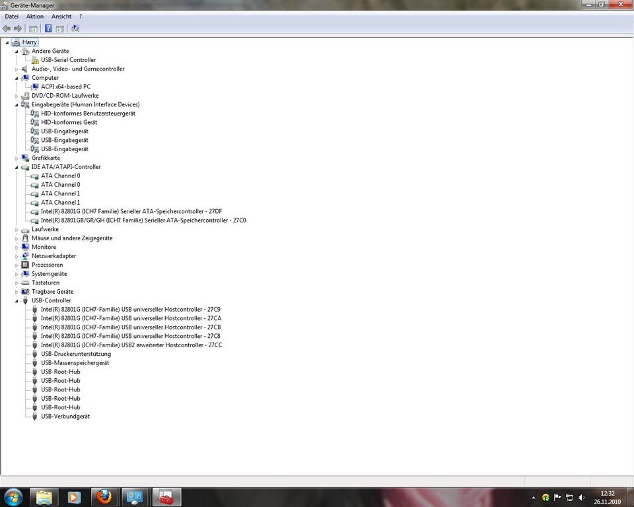The width and height of the screenshot is (634, 507).
Task: Click the volume speaker tray icon
Action: (x=581, y=497)
